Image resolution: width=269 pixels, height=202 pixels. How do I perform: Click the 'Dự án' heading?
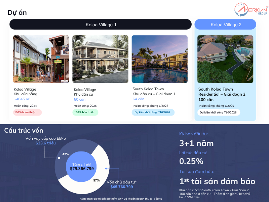(x=17, y=13)
